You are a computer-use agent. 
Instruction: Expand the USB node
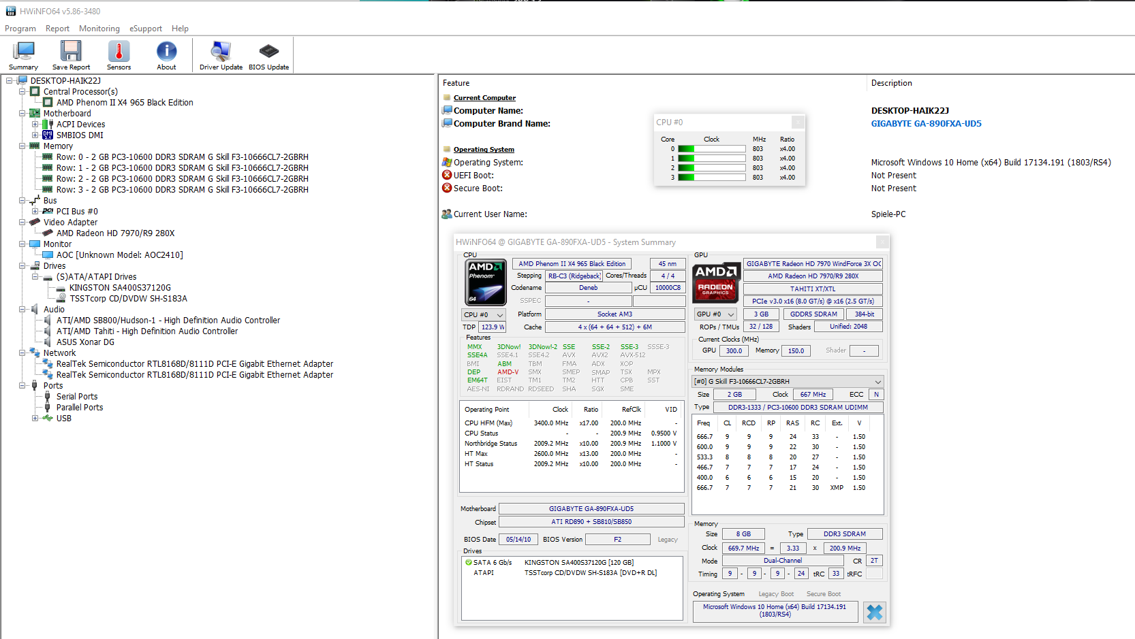(x=35, y=418)
